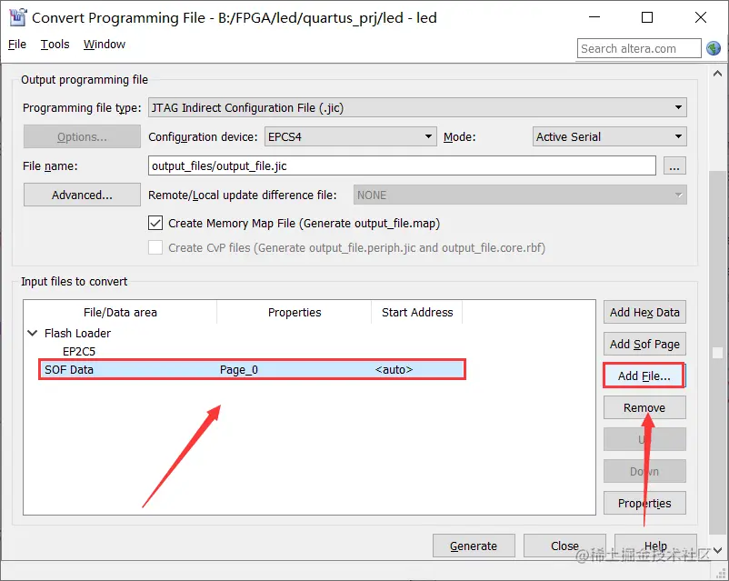The height and width of the screenshot is (581, 729).
Task: Collapse the Flash Loader tree node
Action: (33, 333)
